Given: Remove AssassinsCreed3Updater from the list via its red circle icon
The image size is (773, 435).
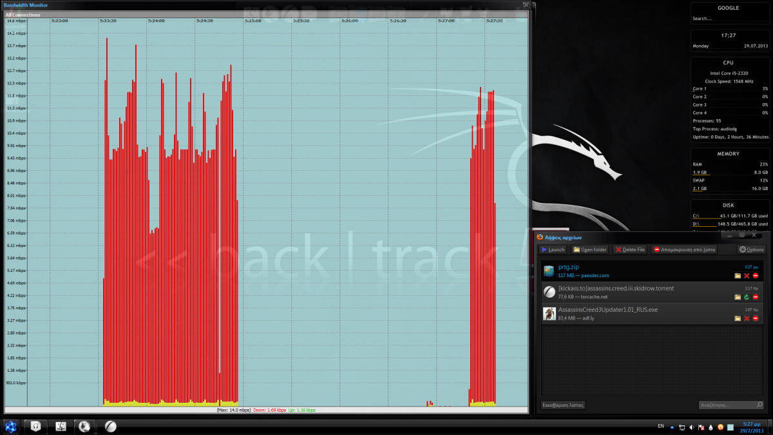Looking at the screenshot, I should pyautogui.click(x=756, y=318).
